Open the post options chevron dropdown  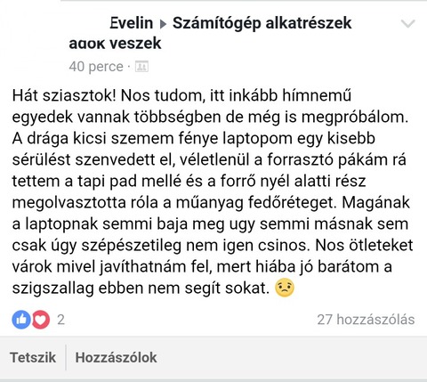pyautogui.click(x=407, y=24)
